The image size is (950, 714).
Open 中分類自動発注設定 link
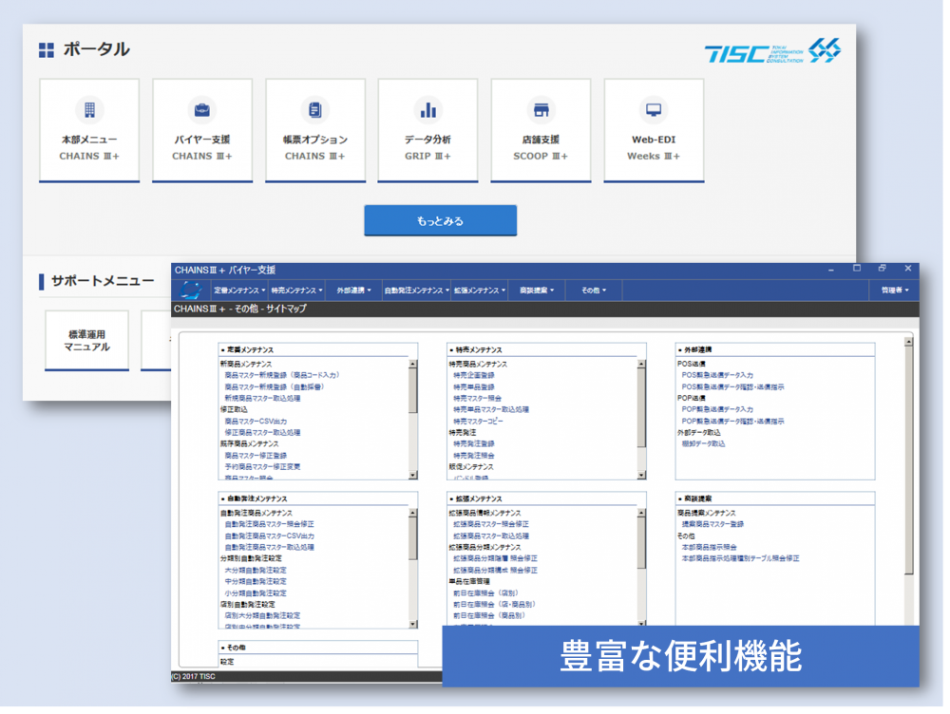[256, 581]
